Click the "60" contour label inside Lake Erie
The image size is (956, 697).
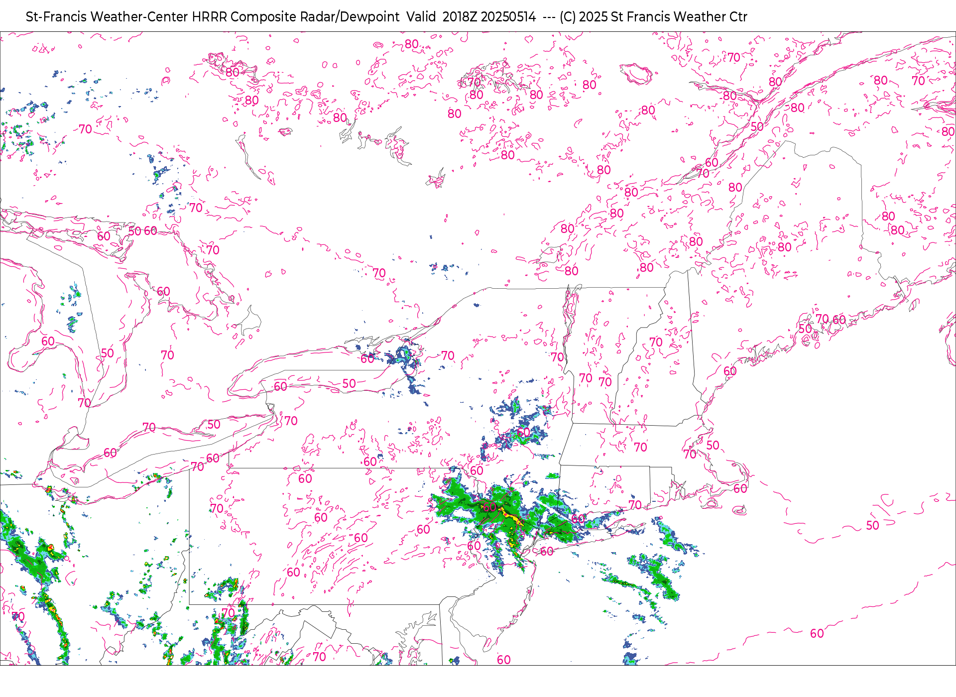(x=110, y=453)
